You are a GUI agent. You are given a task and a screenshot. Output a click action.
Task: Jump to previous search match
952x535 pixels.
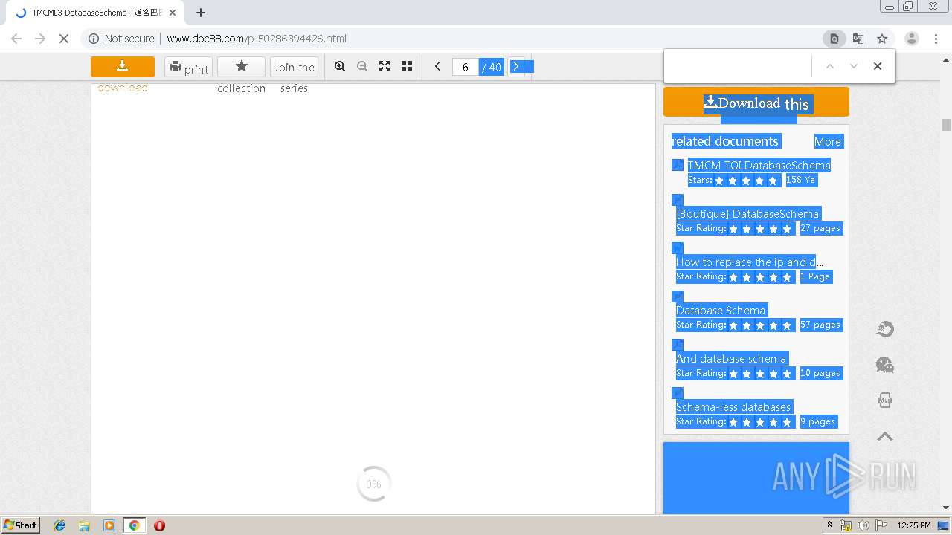point(830,66)
